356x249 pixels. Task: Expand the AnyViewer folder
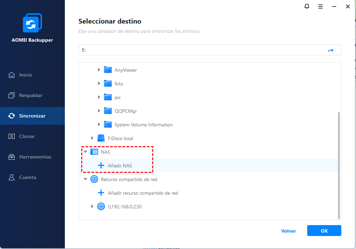tap(99, 70)
